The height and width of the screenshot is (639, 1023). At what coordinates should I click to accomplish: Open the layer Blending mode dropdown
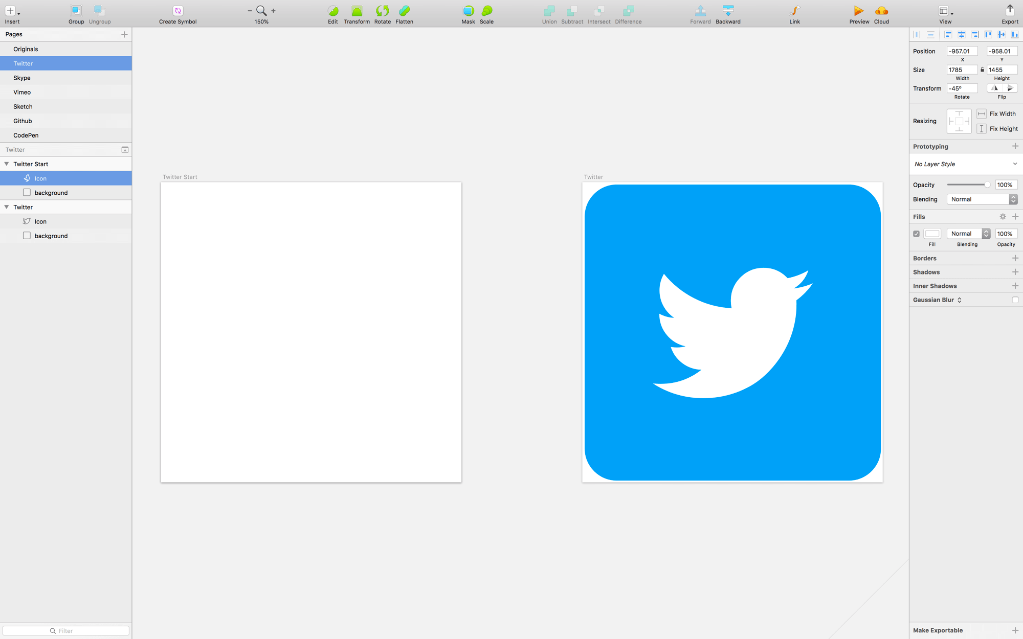982,199
